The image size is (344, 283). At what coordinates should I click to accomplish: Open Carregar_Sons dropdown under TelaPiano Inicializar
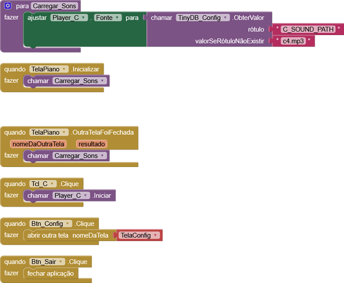click(102, 81)
